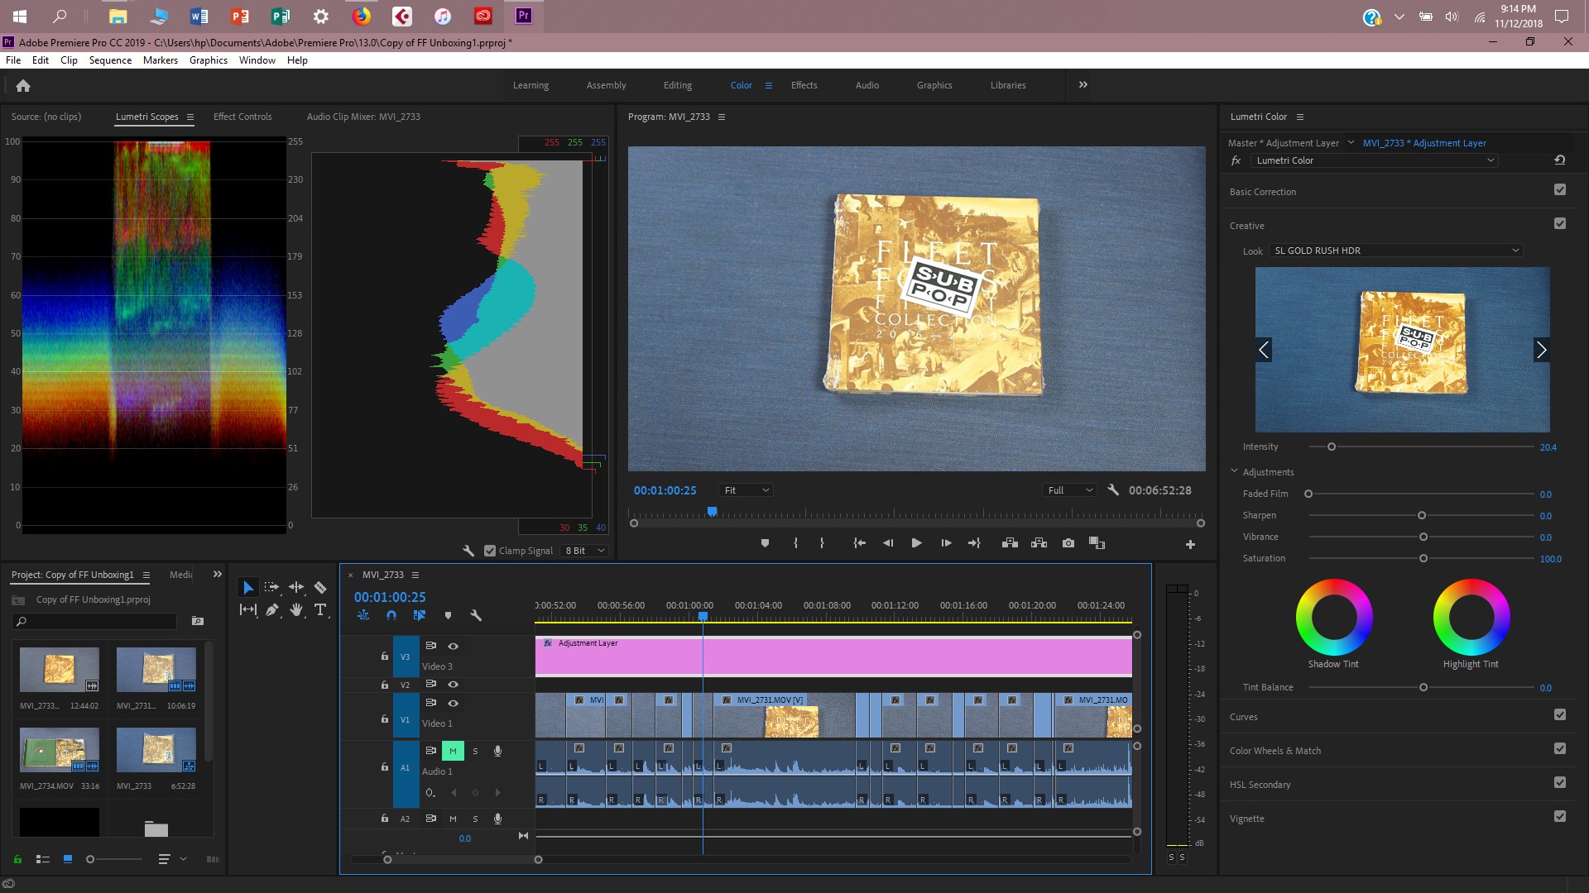Image resolution: width=1589 pixels, height=893 pixels.
Task: Select the Pen tool in the tools panel
Action: click(271, 610)
